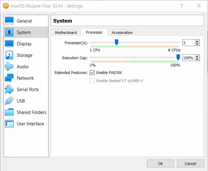This screenshot has height=171, width=208.
Task: Click the Display screen icon in sidebar
Action: coord(9,44)
